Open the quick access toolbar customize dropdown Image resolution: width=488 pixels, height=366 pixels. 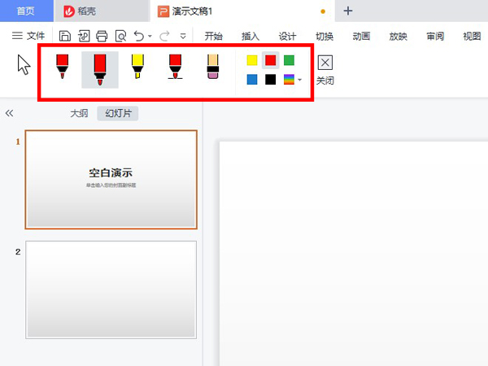pos(183,37)
